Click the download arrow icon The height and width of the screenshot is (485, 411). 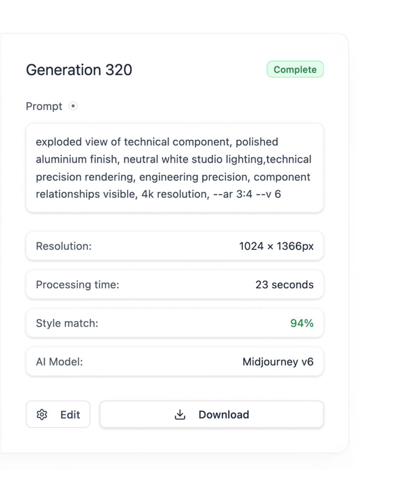[180, 414]
